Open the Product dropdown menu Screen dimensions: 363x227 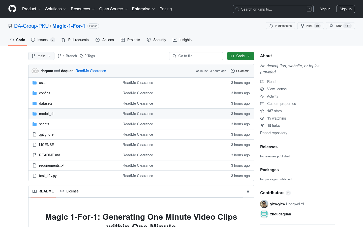[31, 9]
